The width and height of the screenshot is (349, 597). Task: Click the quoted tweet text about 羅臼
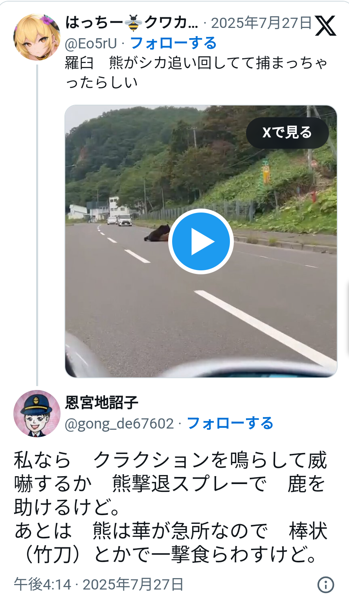tap(196, 72)
